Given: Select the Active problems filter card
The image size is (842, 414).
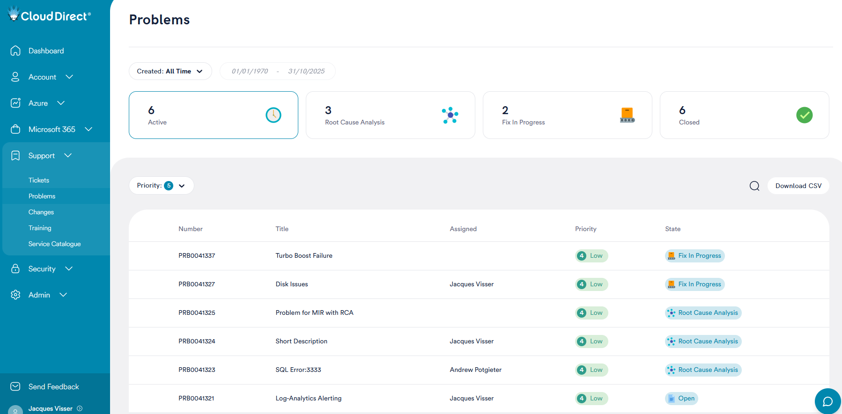Looking at the screenshot, I should (x=213, y=115).
